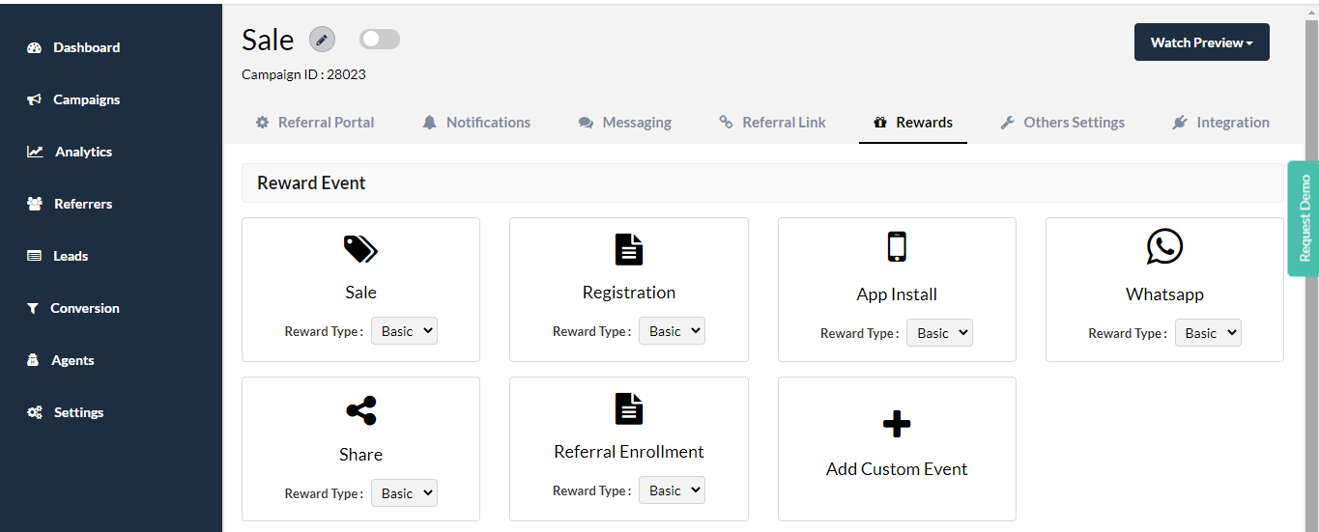Click the Sale price-tag icon

coord(360,249)
